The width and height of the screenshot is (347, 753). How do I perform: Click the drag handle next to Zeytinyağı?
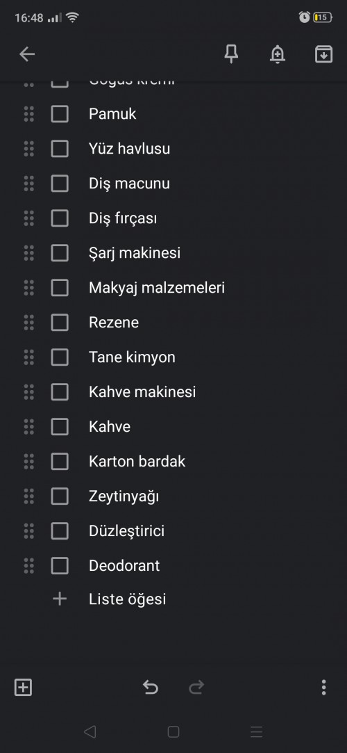28,496
